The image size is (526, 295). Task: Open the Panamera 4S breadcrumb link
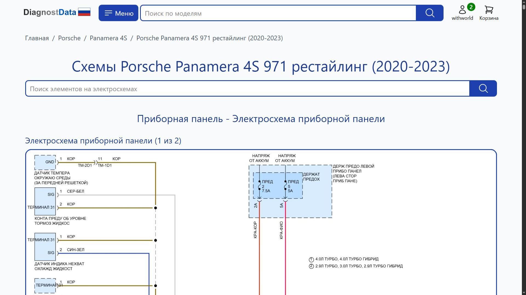pyautogui.click(x=108, y=38)
